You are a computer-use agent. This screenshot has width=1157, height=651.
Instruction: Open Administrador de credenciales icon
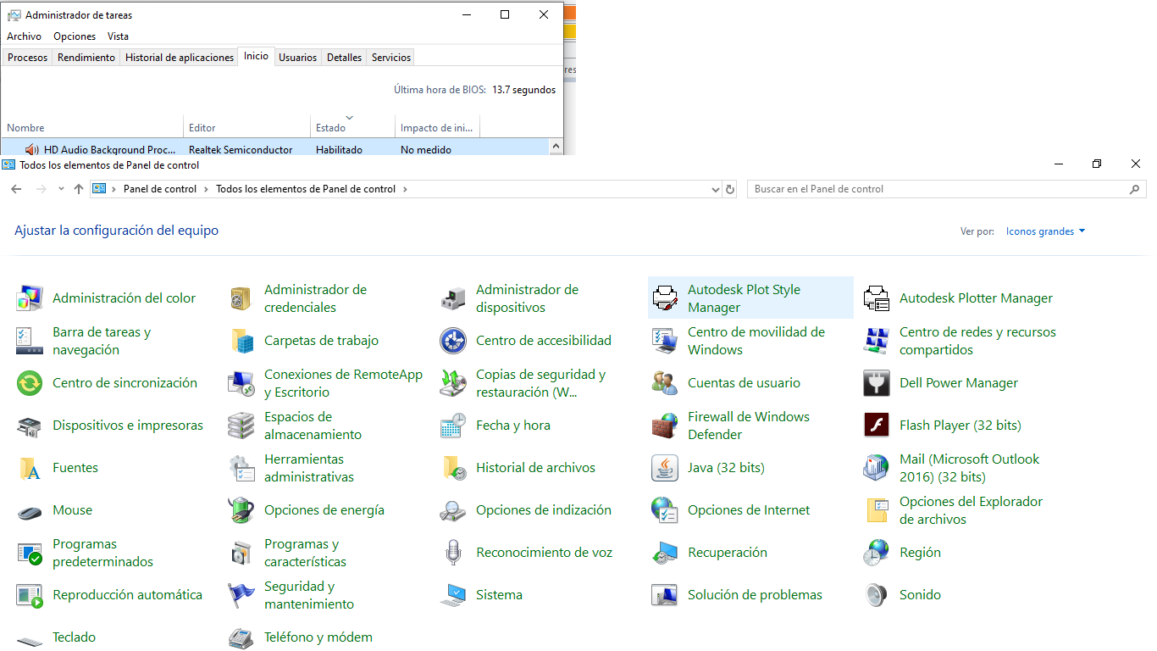241,298
